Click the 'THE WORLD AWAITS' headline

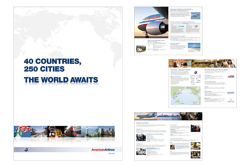(61, 80)
